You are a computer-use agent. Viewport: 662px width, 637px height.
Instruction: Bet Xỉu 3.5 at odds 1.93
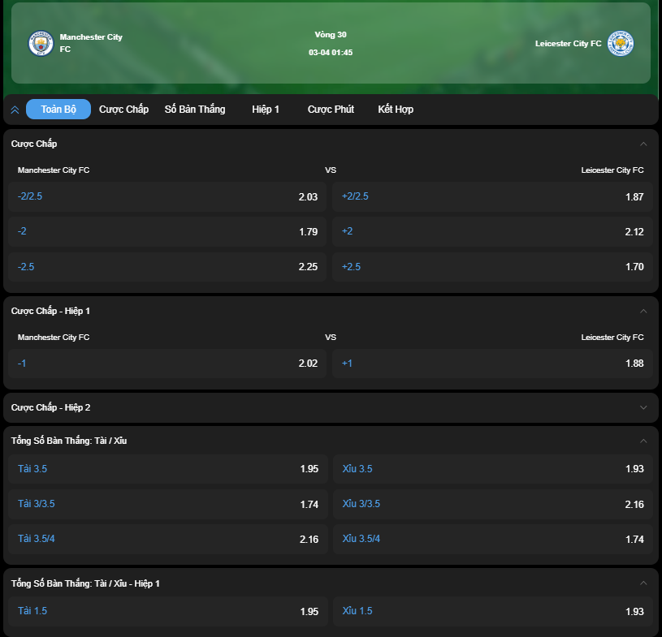coord(493,469)
